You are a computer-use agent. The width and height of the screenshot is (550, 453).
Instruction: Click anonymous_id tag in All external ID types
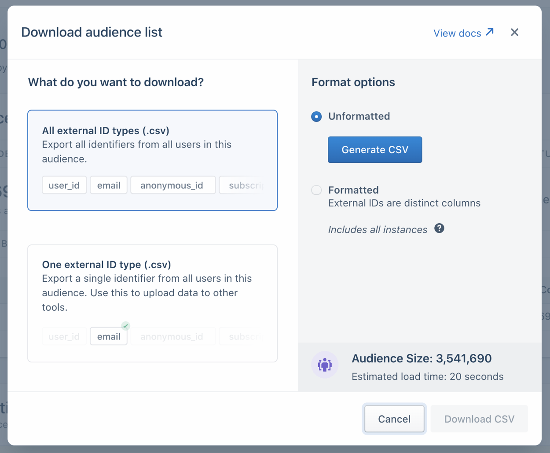pyautogui.click(x=172, y=185)
